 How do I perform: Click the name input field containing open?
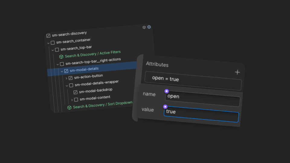click(202, 99)
